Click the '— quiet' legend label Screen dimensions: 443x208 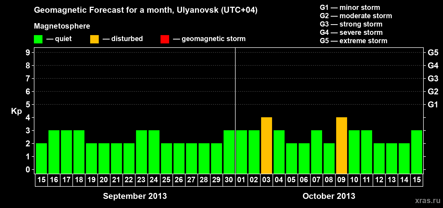pos(59,39)
